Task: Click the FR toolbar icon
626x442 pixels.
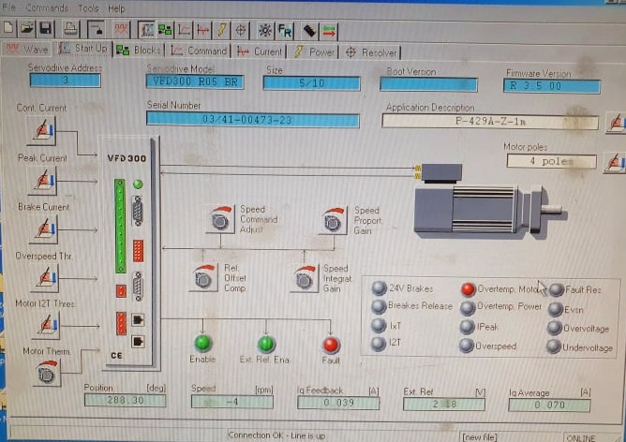Action: click(285, 31)
